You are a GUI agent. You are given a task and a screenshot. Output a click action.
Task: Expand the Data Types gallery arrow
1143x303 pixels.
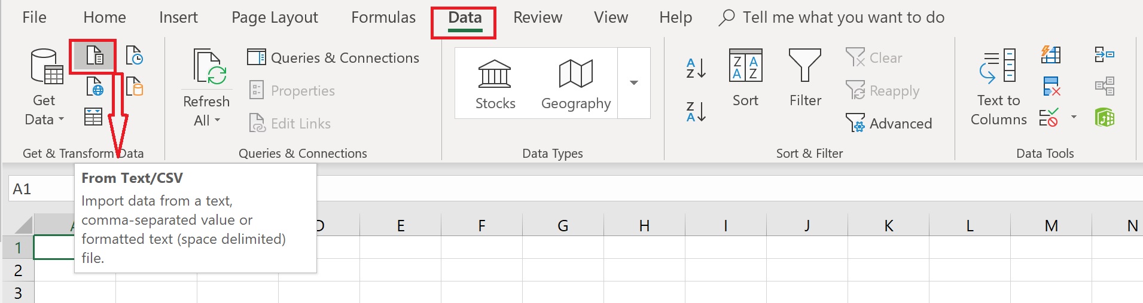click(634, 83)
